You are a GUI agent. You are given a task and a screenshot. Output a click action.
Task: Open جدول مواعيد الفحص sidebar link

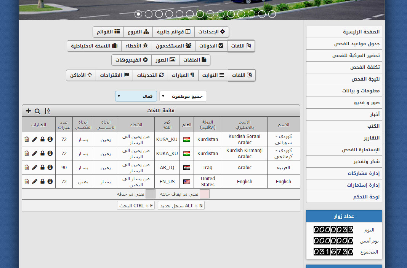[344, 44]
